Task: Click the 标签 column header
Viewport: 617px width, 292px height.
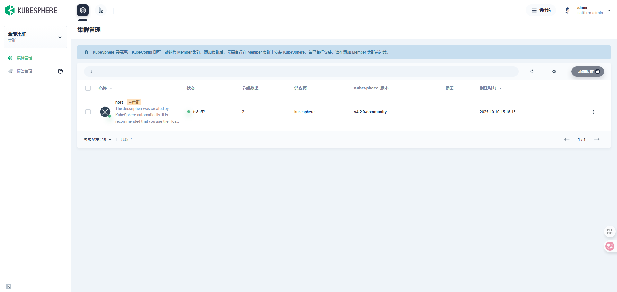Action: point(449,88)
